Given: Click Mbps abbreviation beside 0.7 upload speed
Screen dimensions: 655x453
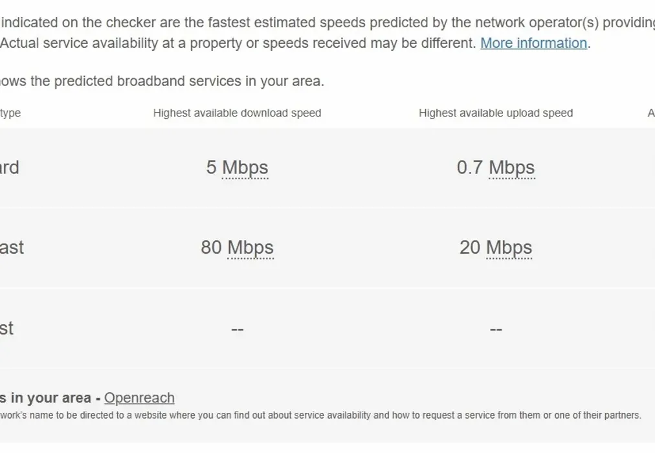Looking at the screenshot, I should click(511, 168).
